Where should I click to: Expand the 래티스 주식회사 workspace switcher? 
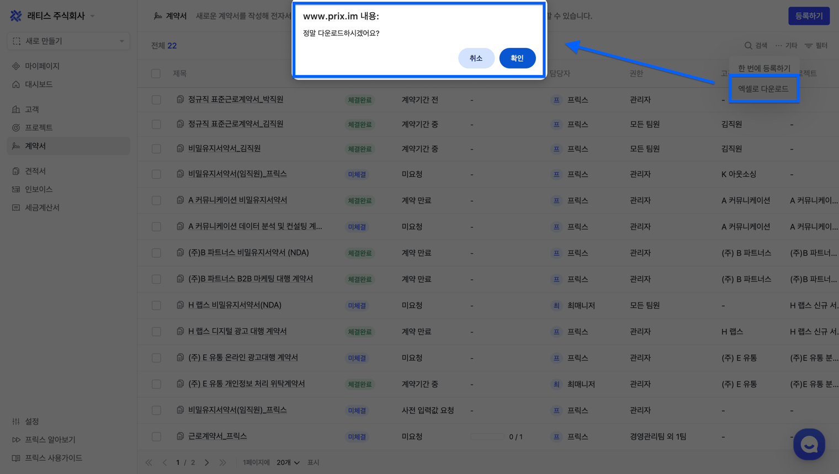click(93, 16)
